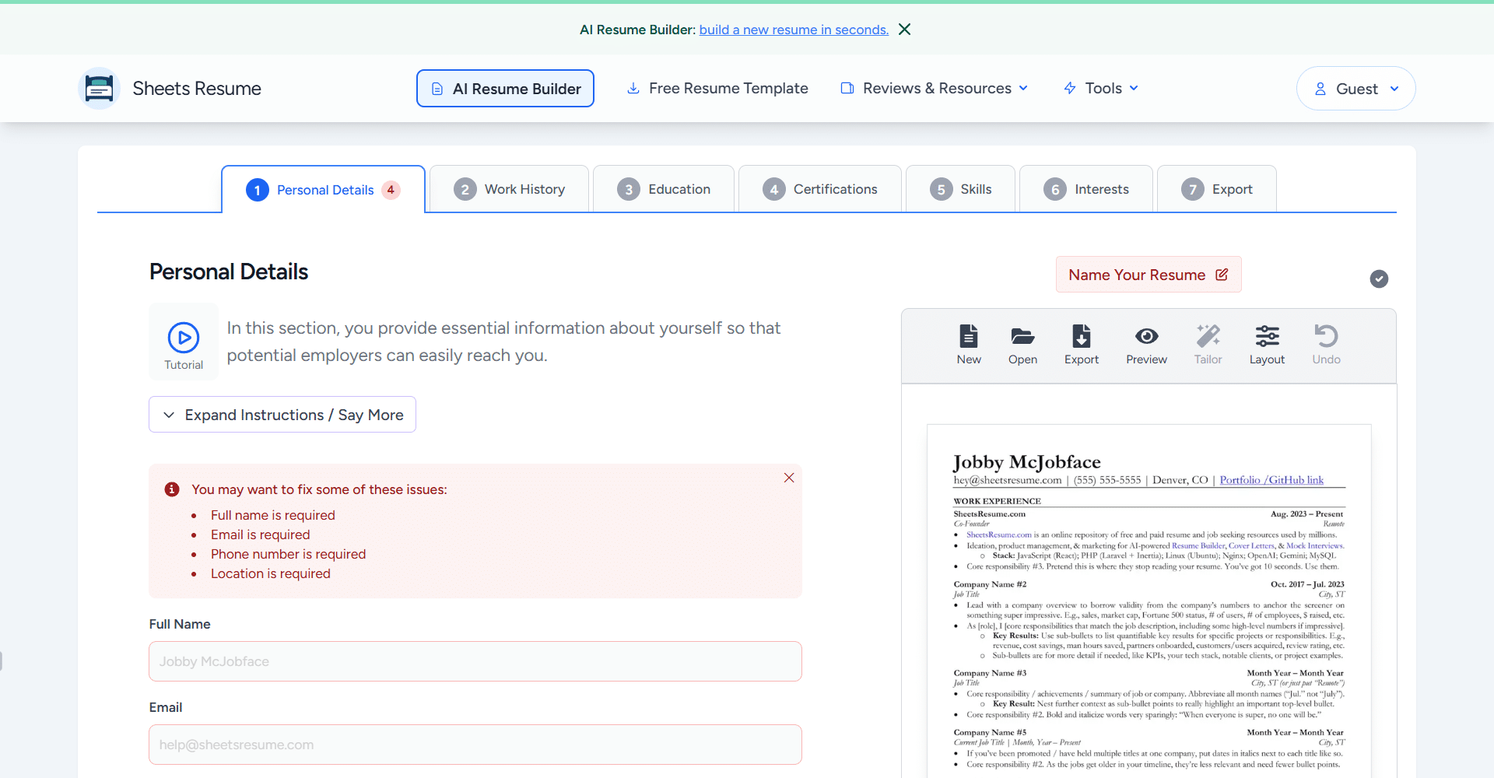Select the Tailor magic wand tool
The height and width of the screenshot is (778, 1494).
click(1208, 338)
